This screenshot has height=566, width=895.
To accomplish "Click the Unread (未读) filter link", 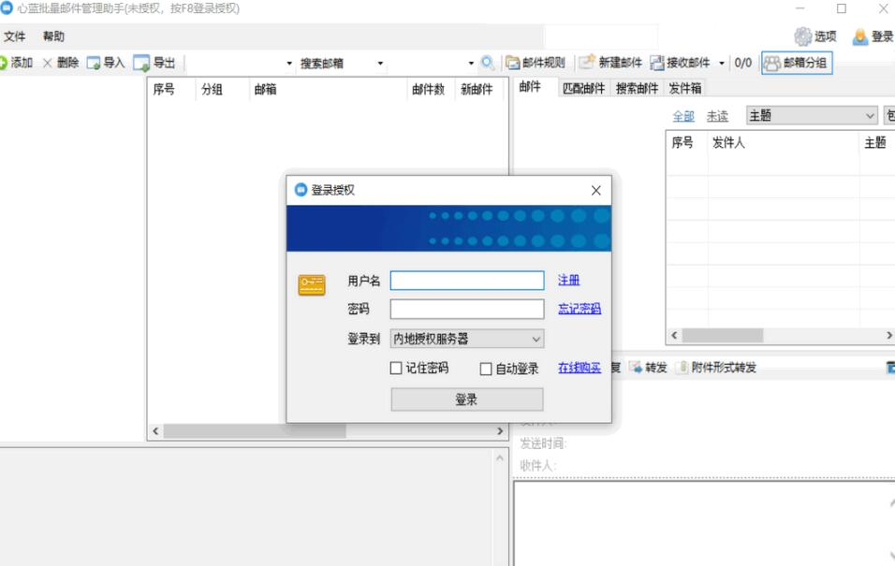I will tap(717, 116).
